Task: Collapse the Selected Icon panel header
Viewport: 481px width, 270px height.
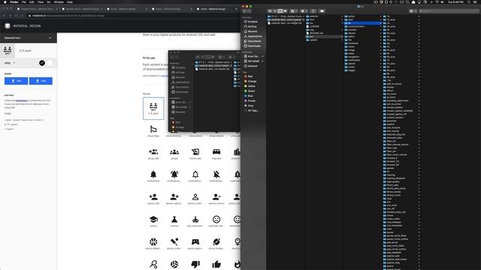Action: (x=29, y=38)
